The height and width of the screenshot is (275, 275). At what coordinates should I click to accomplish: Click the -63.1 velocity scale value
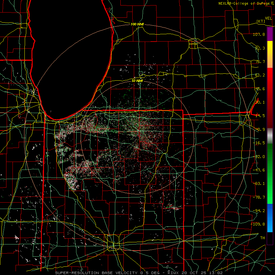click(259, 184)
